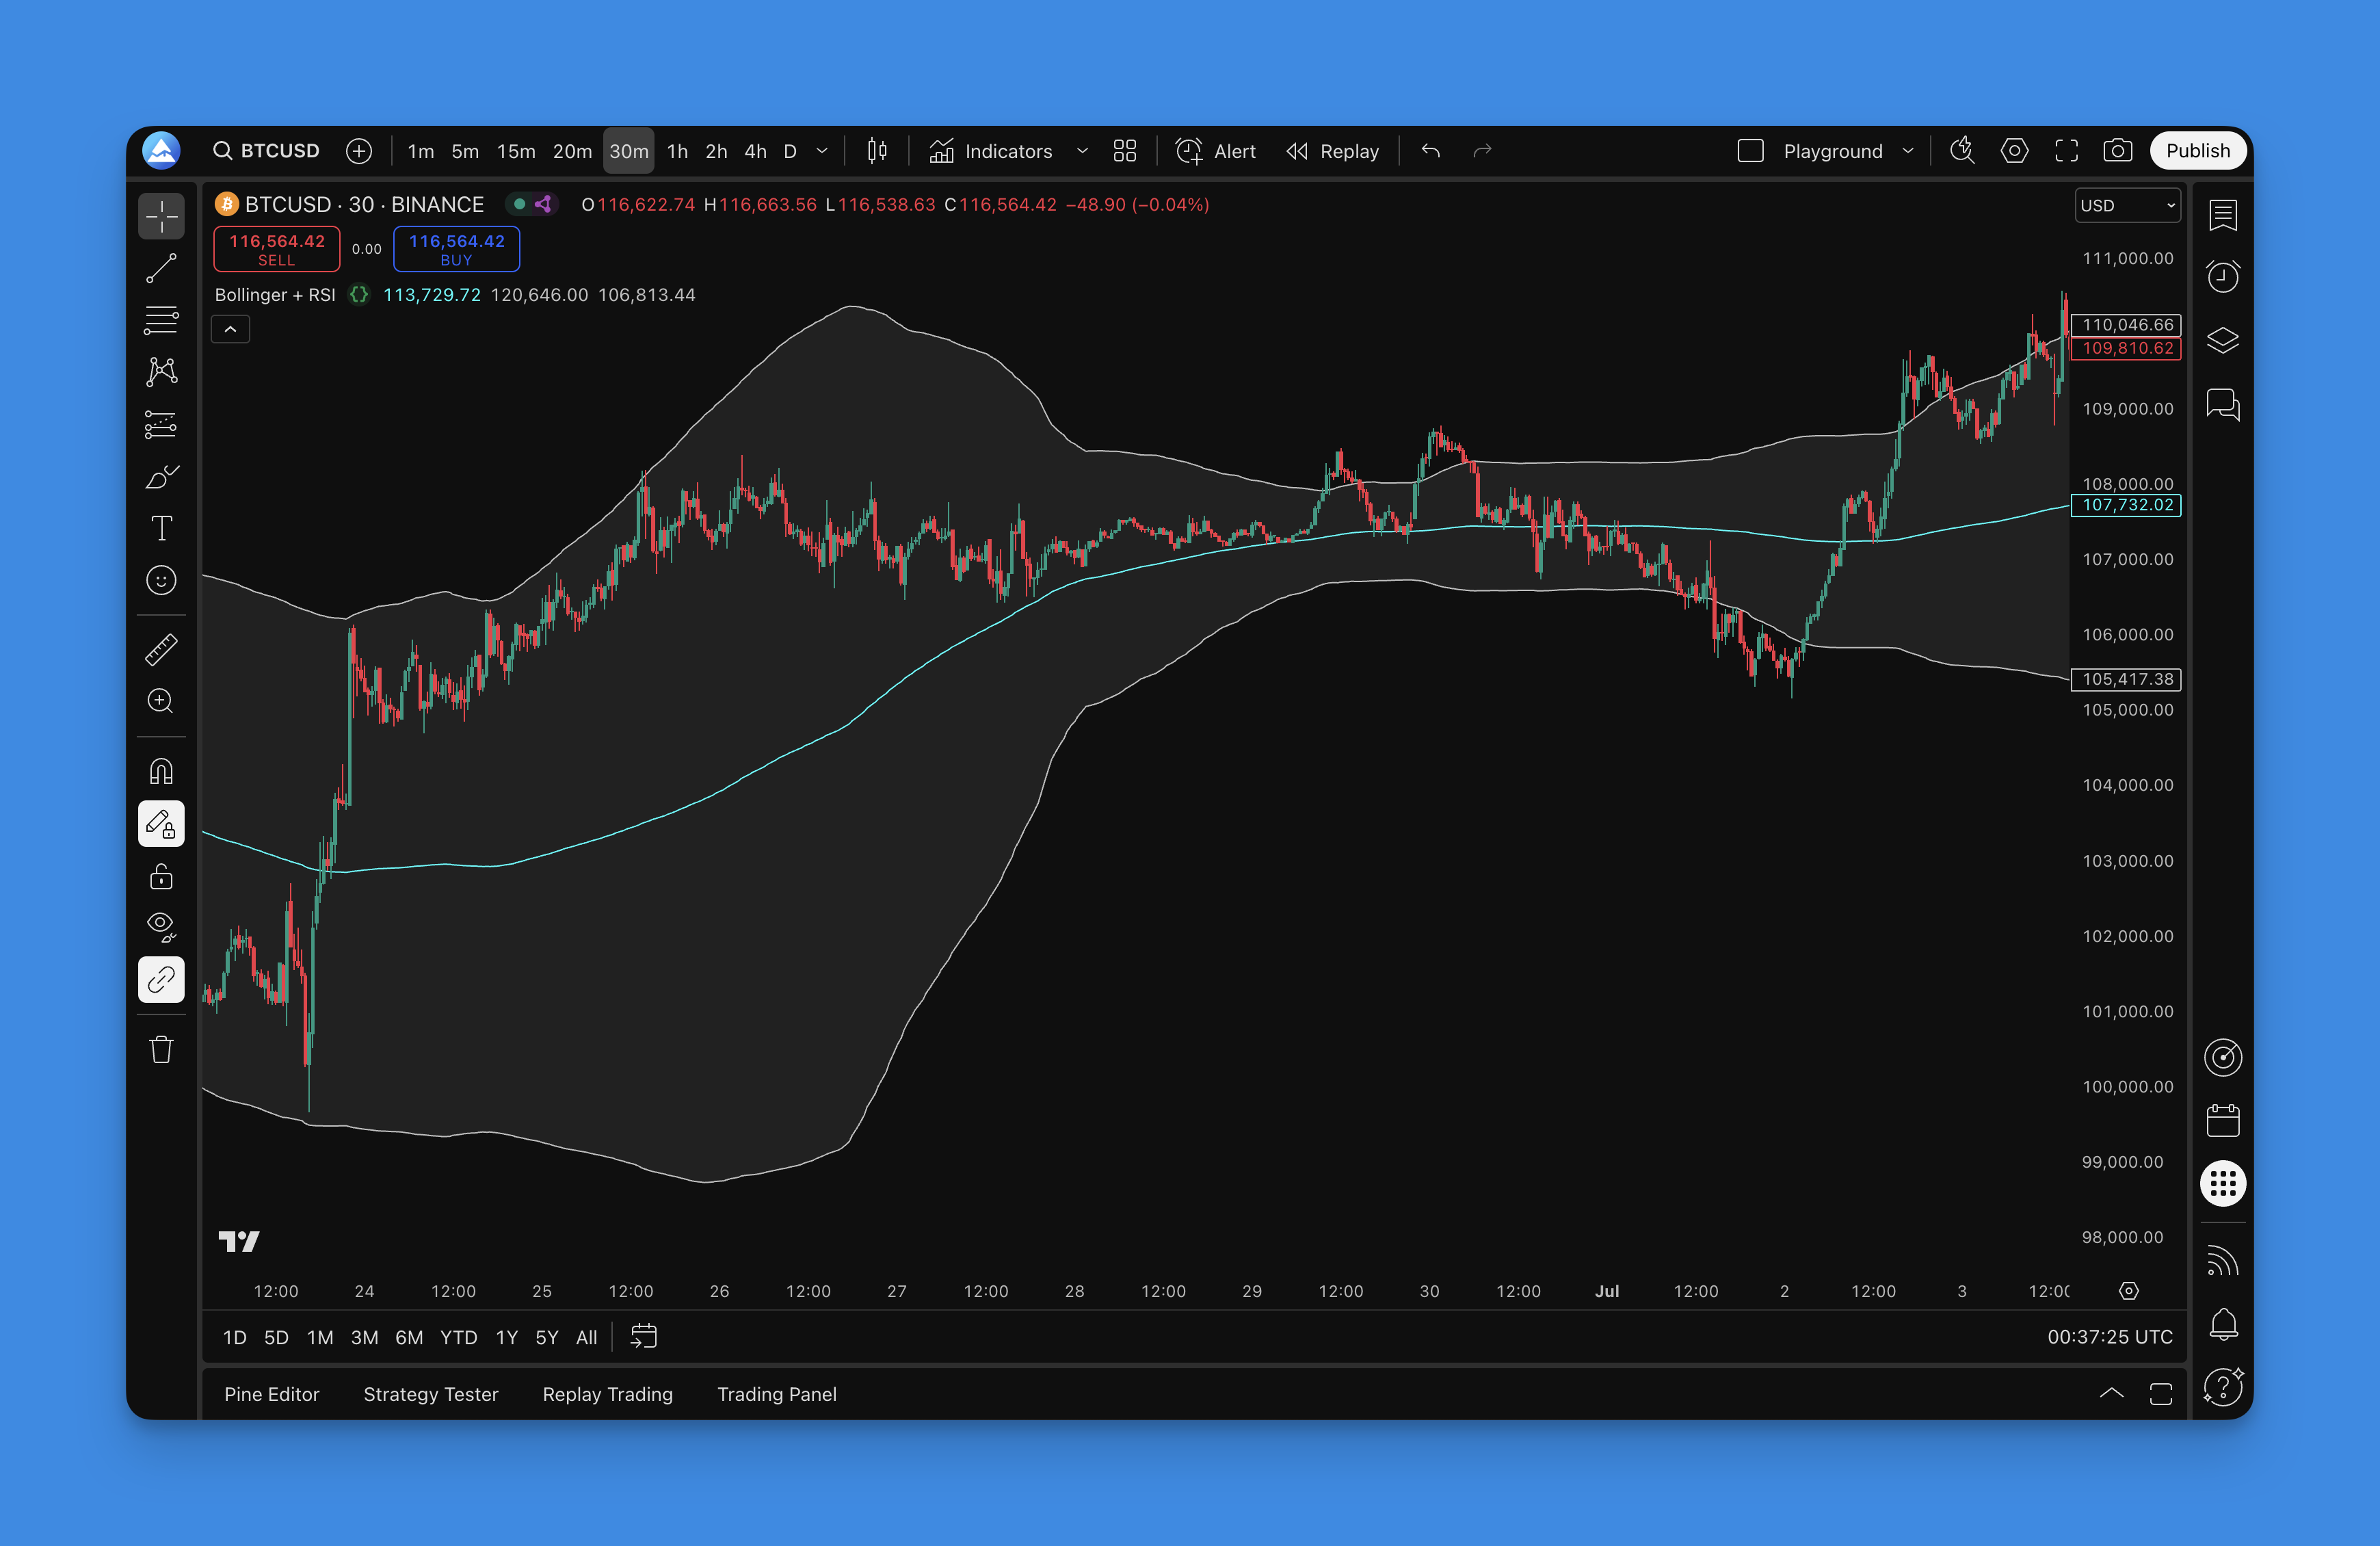Click the Publish button
Screen dimensions: 2380x1546
coord(2198,151)
